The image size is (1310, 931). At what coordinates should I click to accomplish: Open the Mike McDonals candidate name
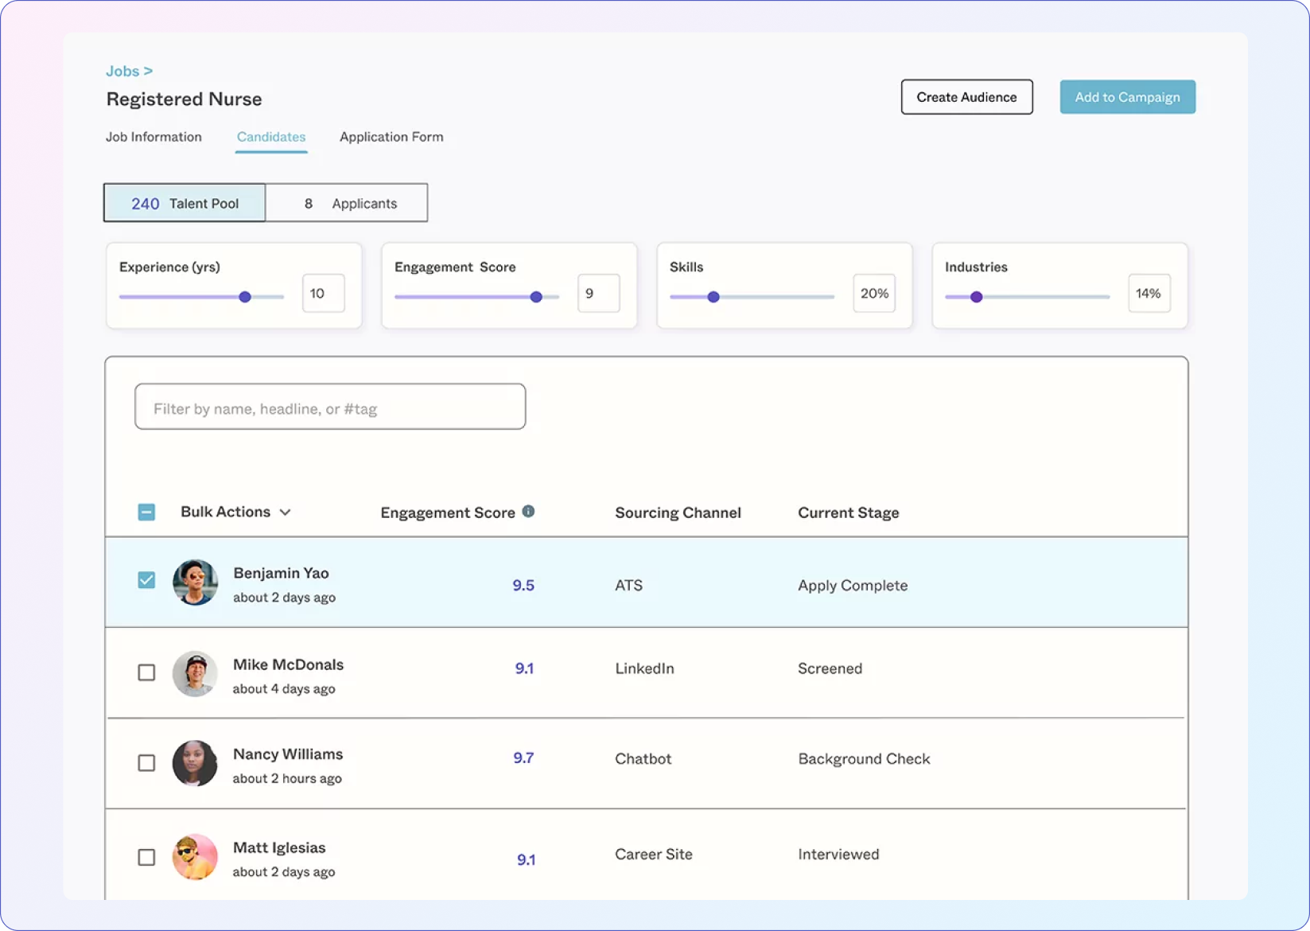click(x=288, y=664)
